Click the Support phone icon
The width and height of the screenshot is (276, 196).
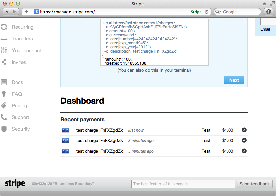(4, 117)
